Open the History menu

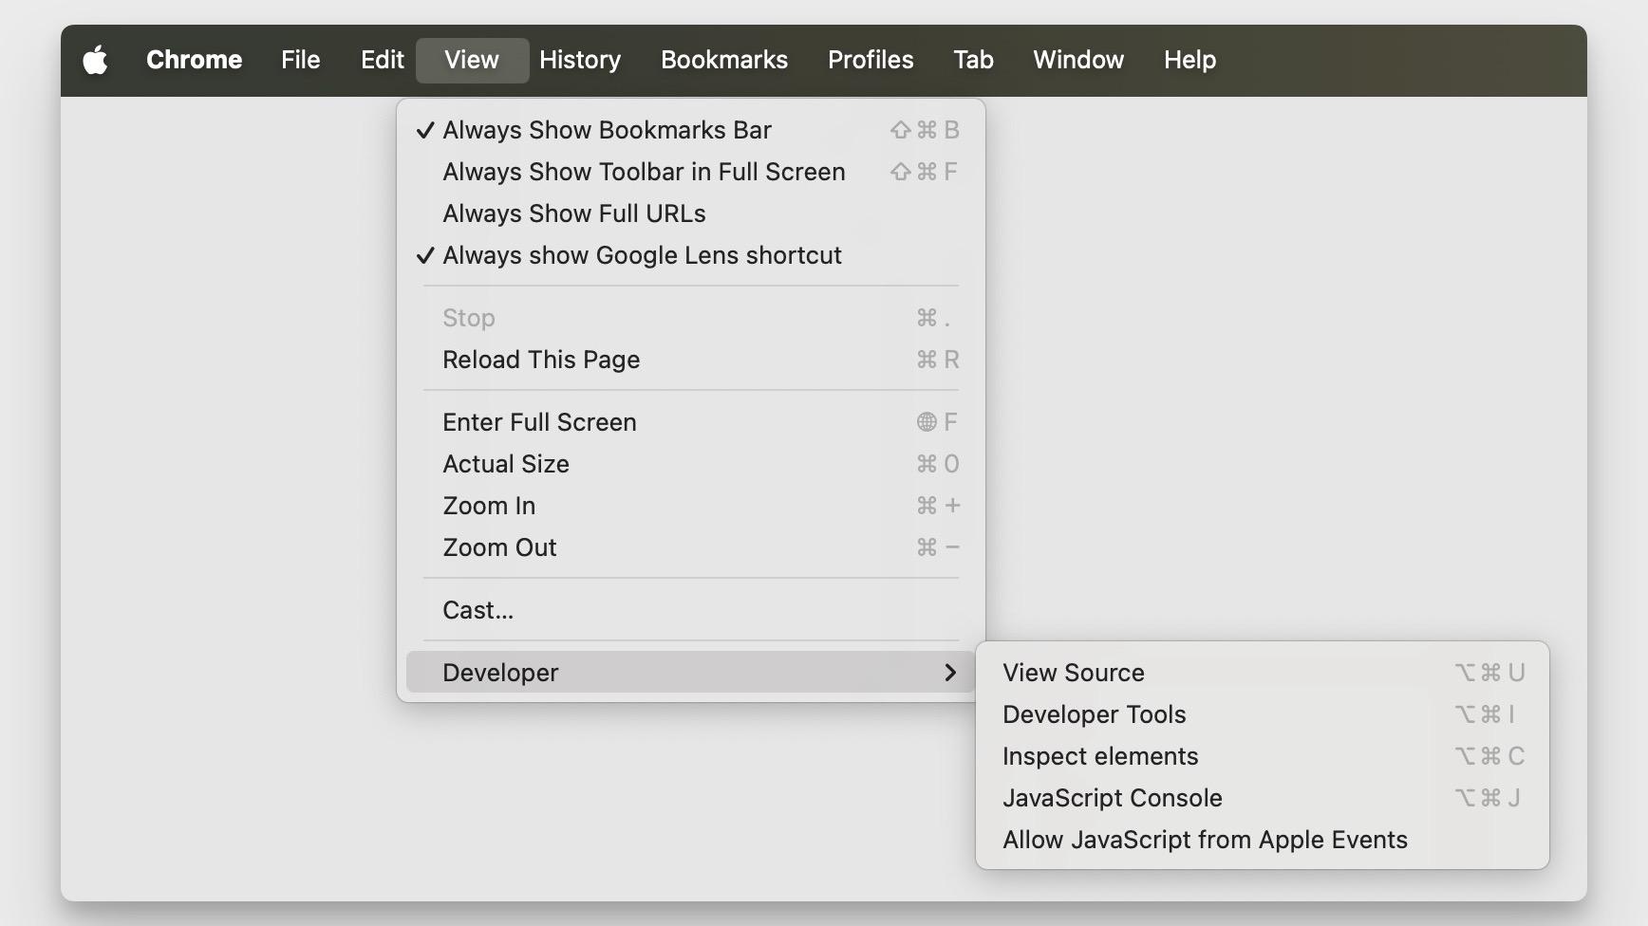[x=580, y=60]
